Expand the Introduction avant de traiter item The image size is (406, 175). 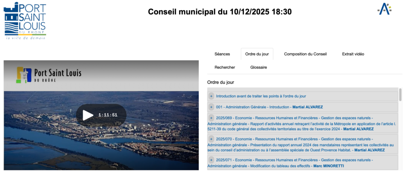pyautogui.click(x=211, y=96)
